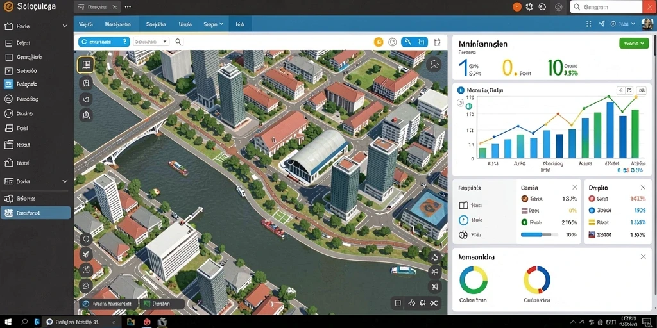This screenshot has height=328, width=657.
Task: Collapse the first sidebar item using its chevron
Action: (x=65, y=26)
